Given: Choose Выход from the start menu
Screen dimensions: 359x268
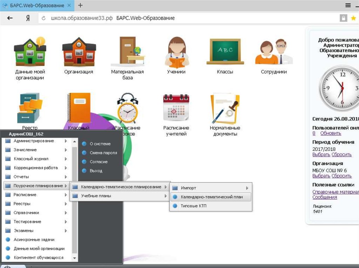Looking at the screenshot, I should pyautogui.click(x=96, y=171).
